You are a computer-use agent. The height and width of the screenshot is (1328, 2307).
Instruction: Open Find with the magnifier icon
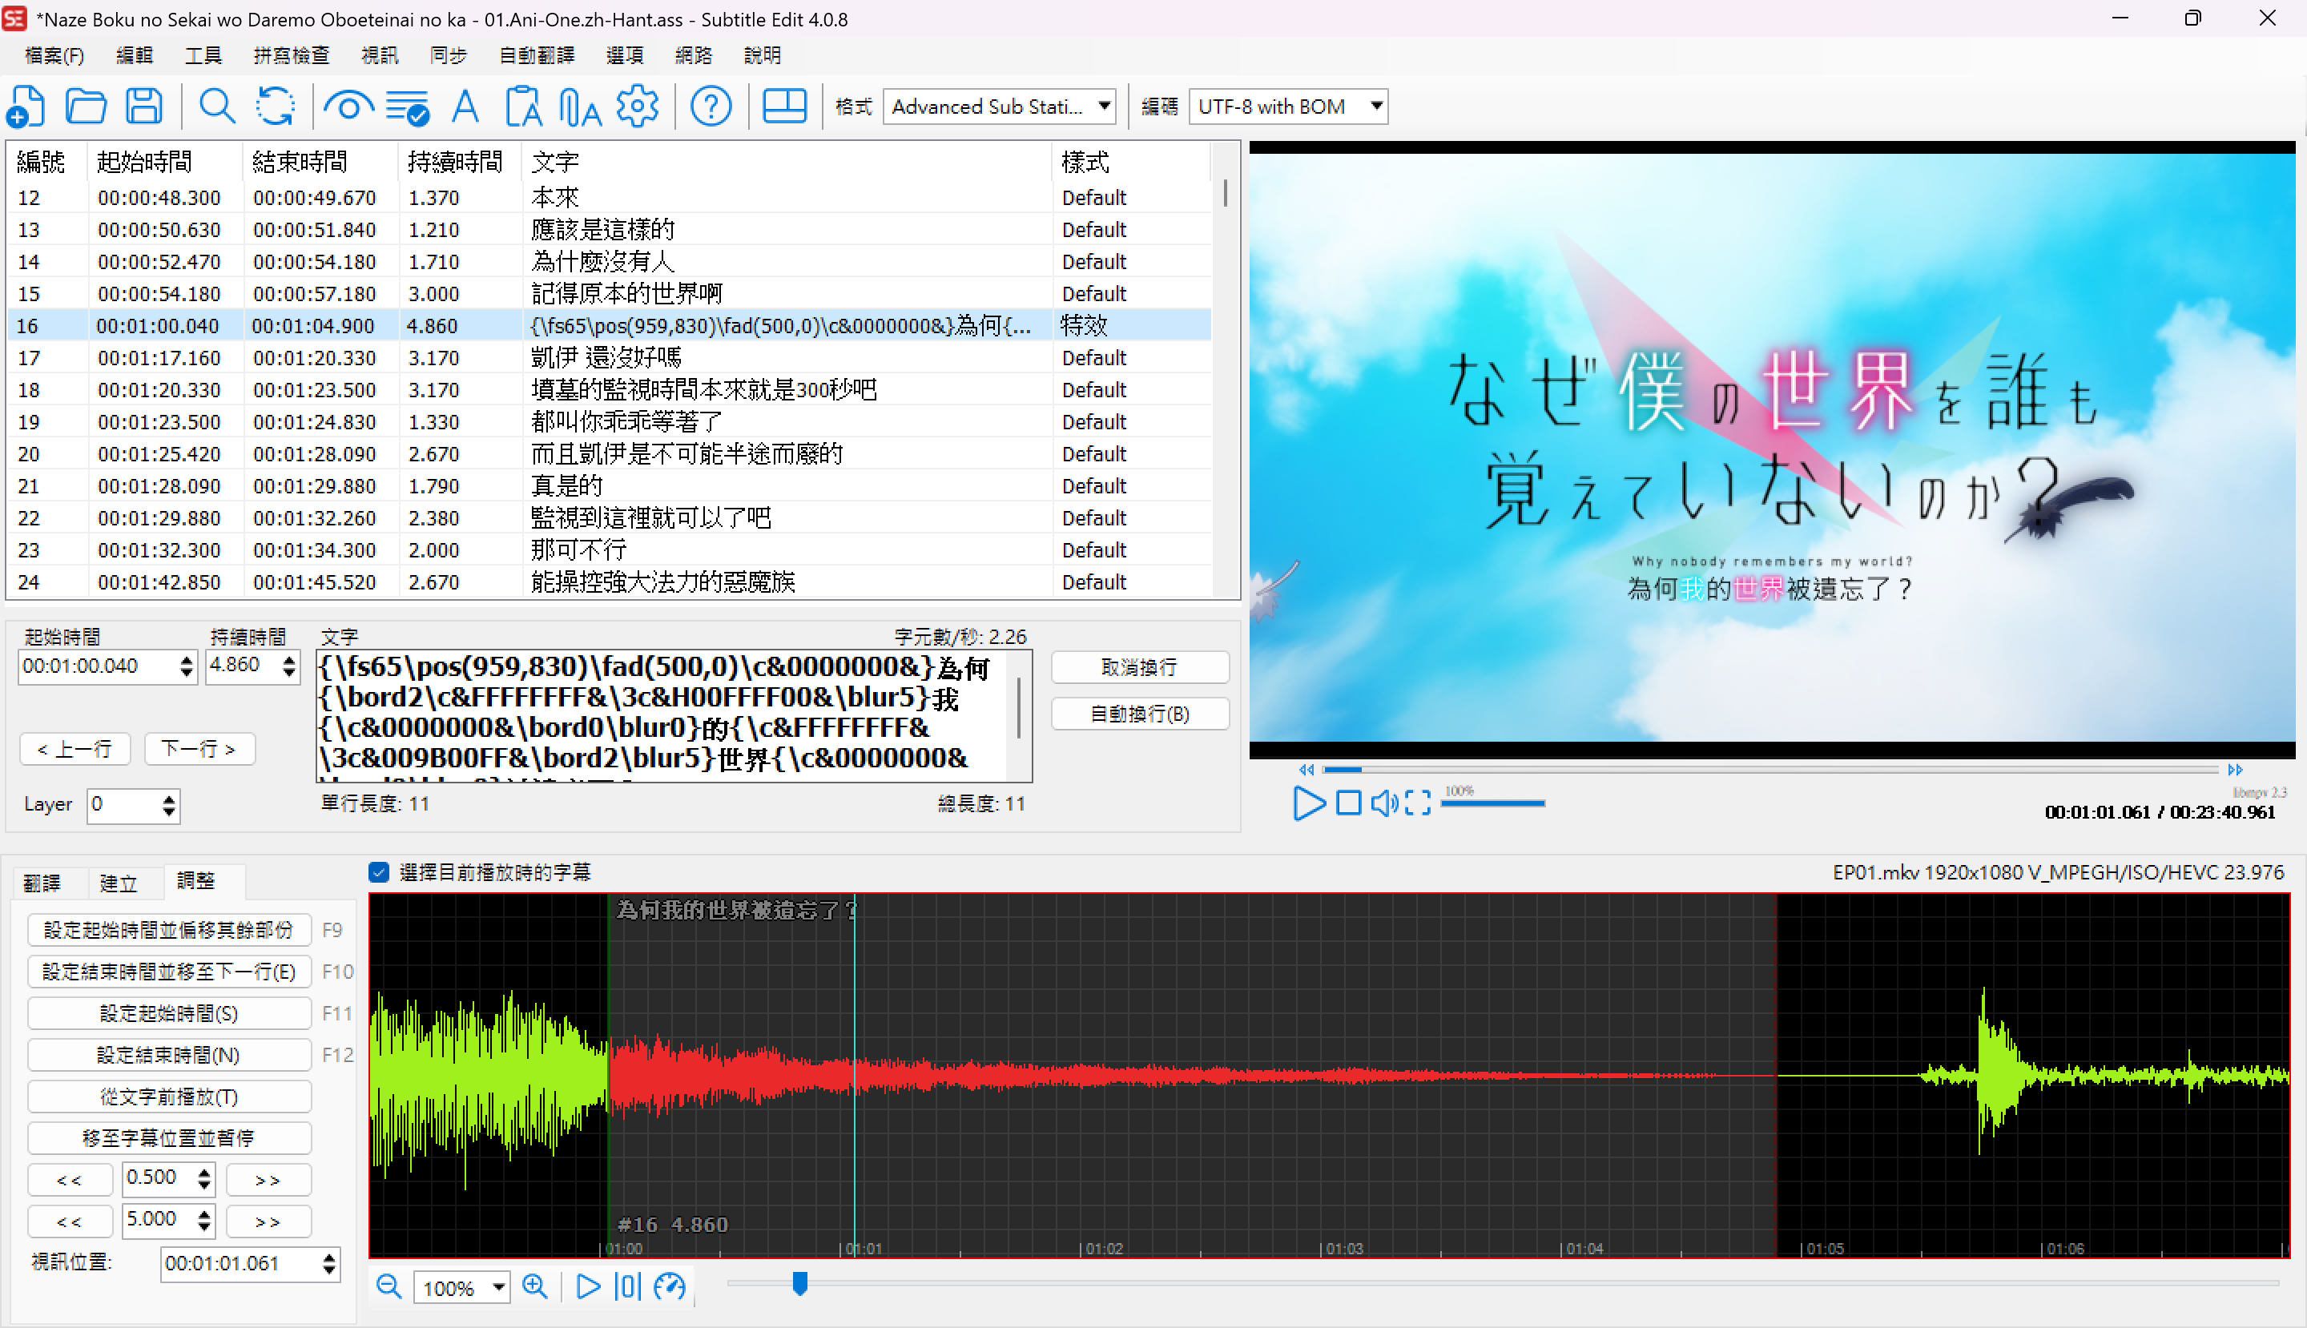(217, 107)
